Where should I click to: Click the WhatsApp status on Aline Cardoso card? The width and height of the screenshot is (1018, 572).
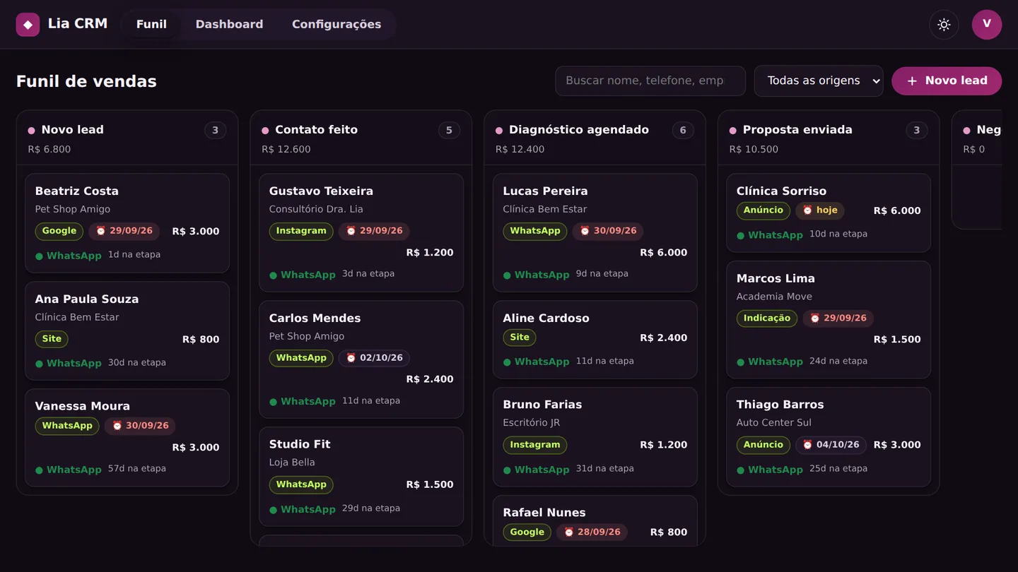pos(536,362)
